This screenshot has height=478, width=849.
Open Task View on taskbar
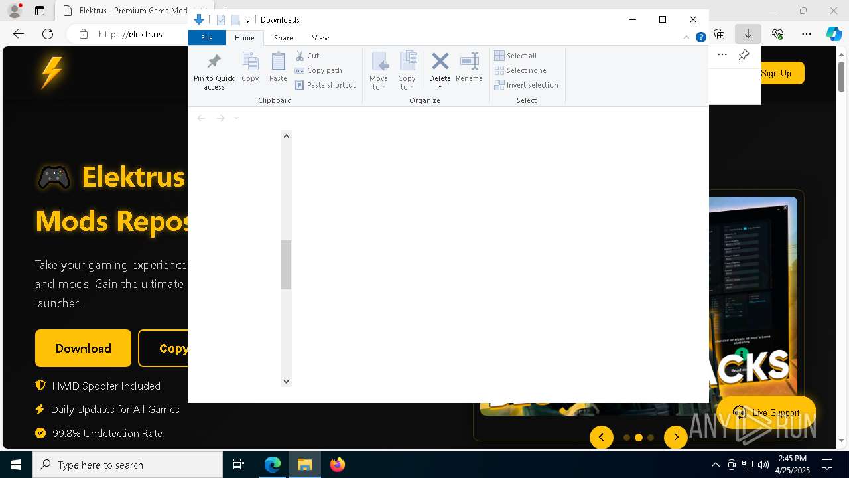239,465
